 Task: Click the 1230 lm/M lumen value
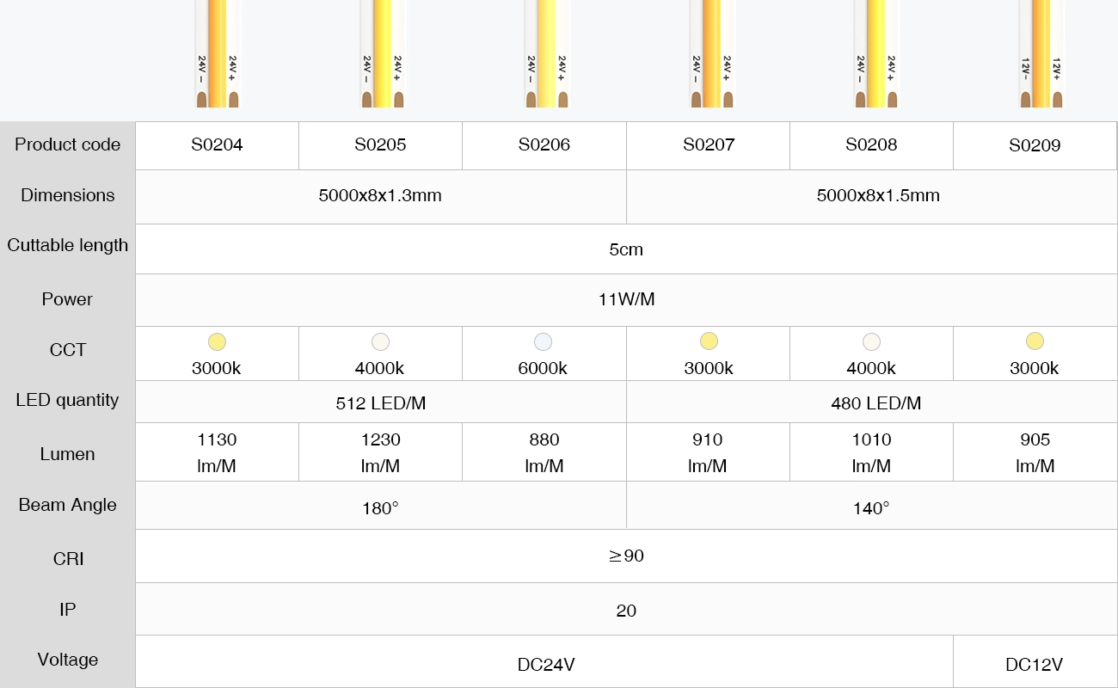(380, 453)
